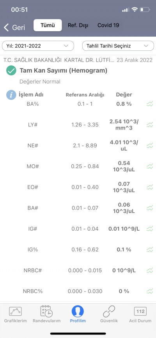156x338 pixels.
Task: Open the Tam Kan Sayımı (Hemogram) title
Action: pos(63,71)
